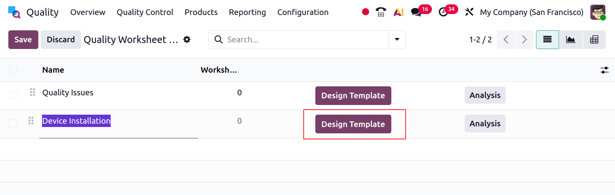
Task: Save the worksheet template record
Action: click(23, 40)
